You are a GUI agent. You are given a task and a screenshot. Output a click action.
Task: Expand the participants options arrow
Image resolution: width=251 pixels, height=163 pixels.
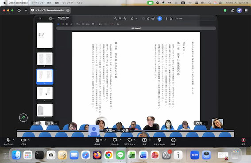(x=105, y=140)
